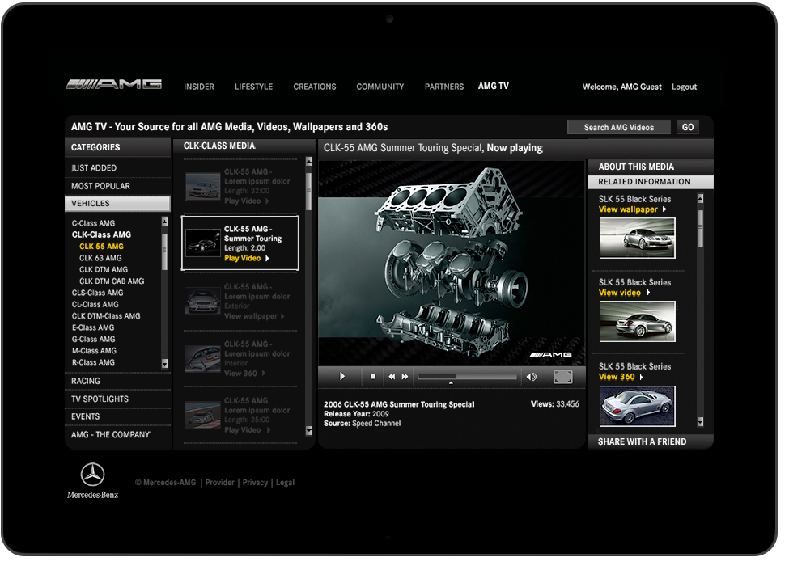This screenshot has height=587, width=789.
Task: Click the AMG logo in the header
Action: tap(114, 84)
